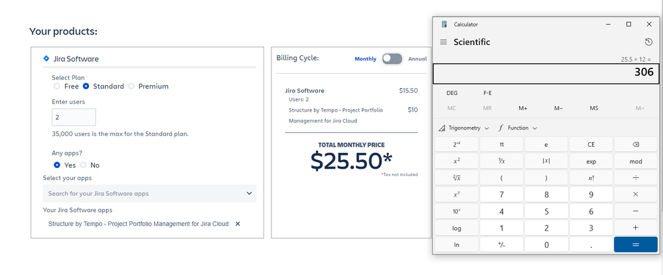Open calculator hamburger navigation menu
This screenshot has width=663, height=275.
443,43
